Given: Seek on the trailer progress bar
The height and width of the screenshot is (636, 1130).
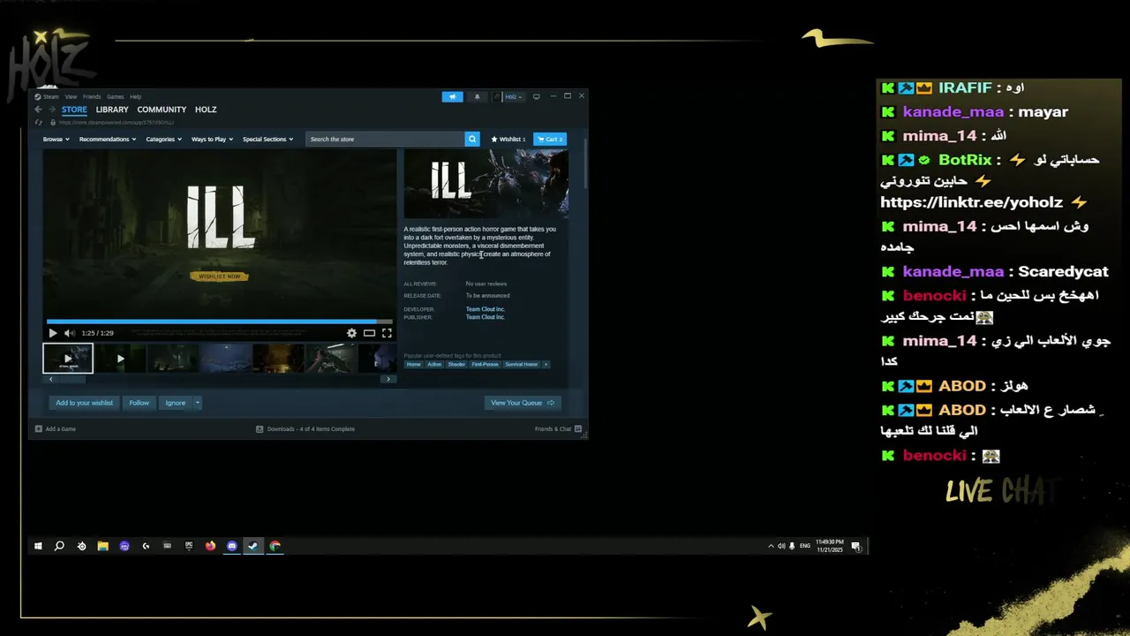Looking at the screenshot, I should [x=220, y=322].
